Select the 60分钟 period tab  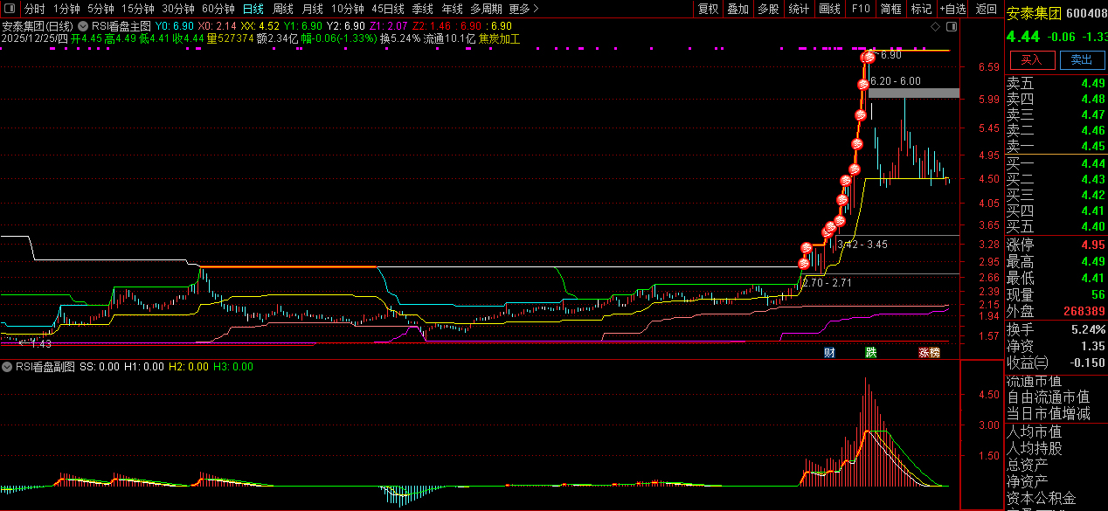click(x=218, y=9)
